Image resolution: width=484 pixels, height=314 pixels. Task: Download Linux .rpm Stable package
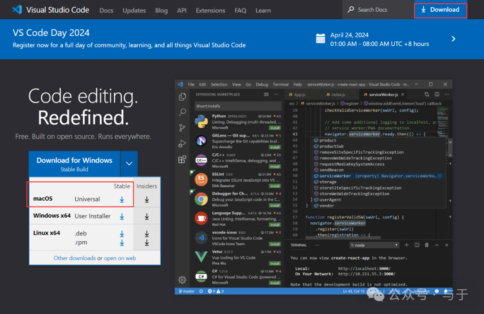pyautogui.click(x=122, y=243)
